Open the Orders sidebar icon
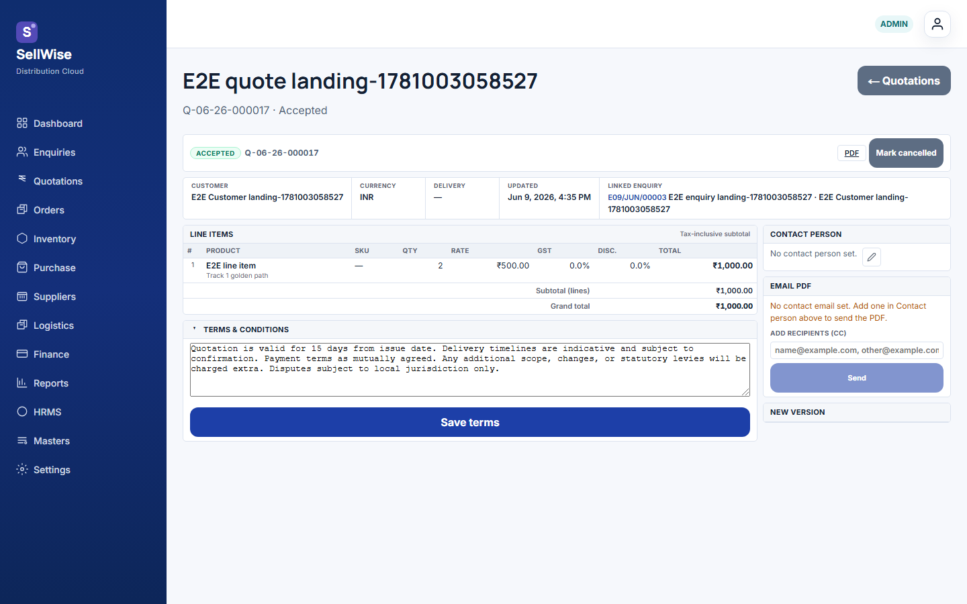The height and width of the screenshot is (604, 967). tap(22, 209)
